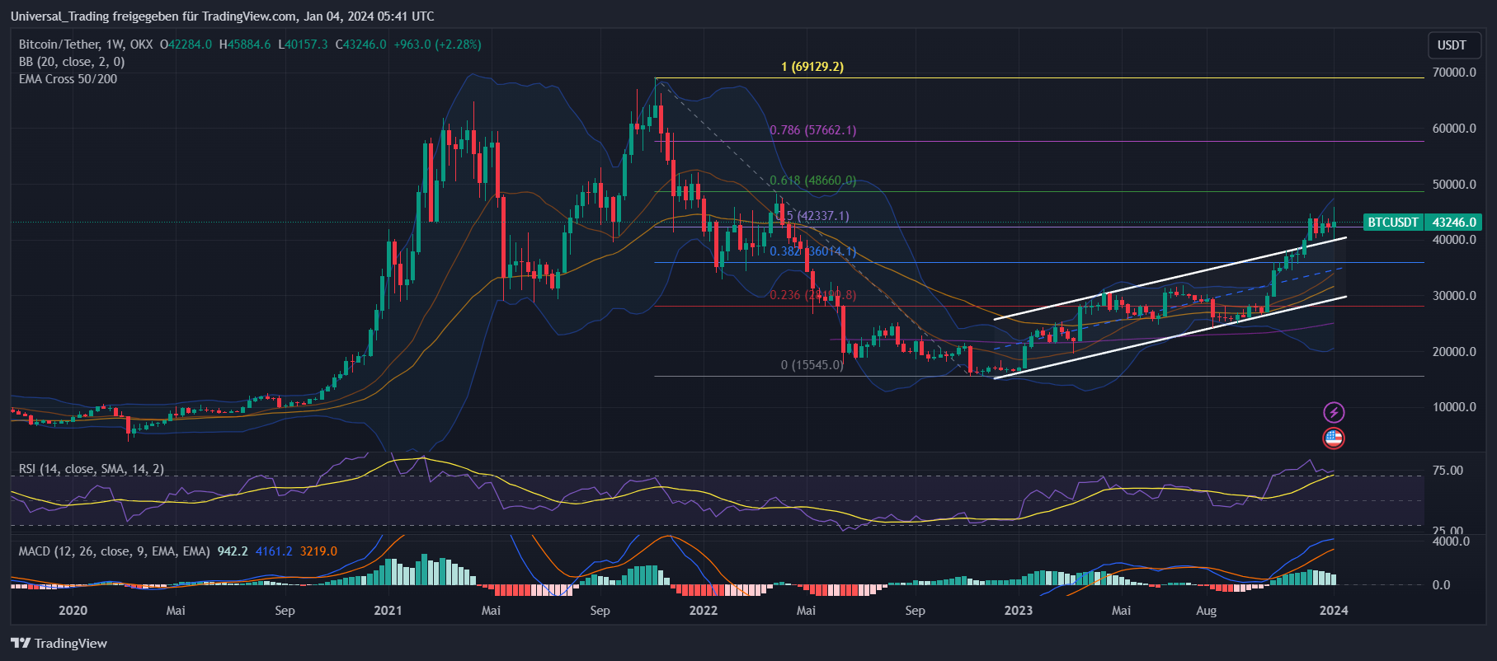This screenshot has height=661, width=1497.
Task: Click the 10000.0 price axis label
Action: [1454, 407]
